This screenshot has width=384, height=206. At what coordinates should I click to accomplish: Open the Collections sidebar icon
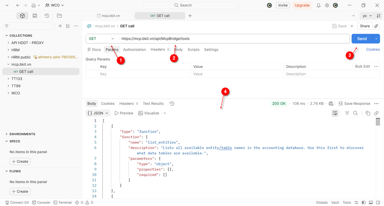click(x=22, y=16)
